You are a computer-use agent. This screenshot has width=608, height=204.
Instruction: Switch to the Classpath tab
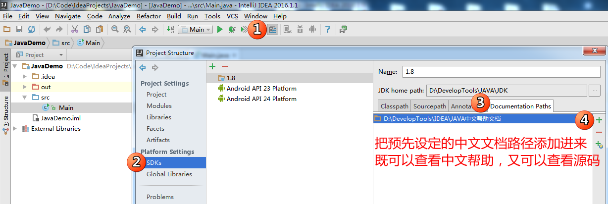tap(395, 106)
